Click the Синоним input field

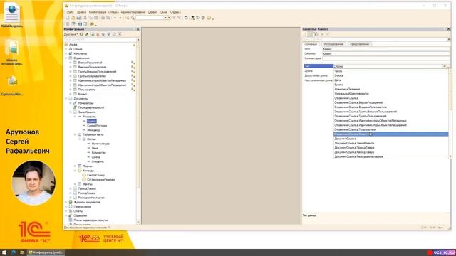coord(385,54)
